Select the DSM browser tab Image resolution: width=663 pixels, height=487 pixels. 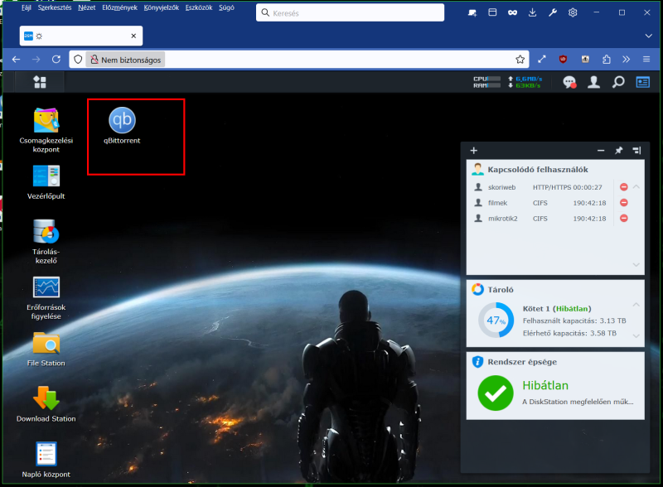[x=81, y=36]
